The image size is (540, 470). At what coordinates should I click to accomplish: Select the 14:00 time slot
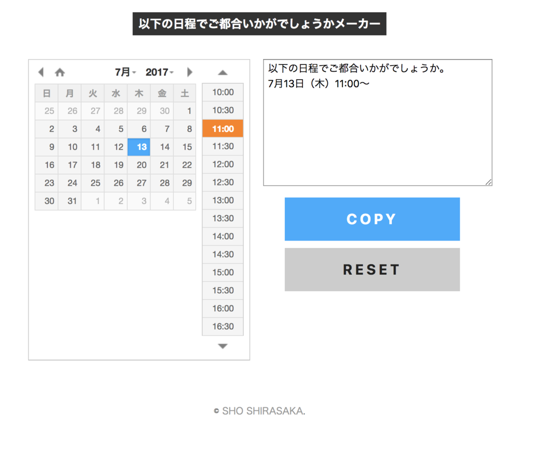click(223, 236)
